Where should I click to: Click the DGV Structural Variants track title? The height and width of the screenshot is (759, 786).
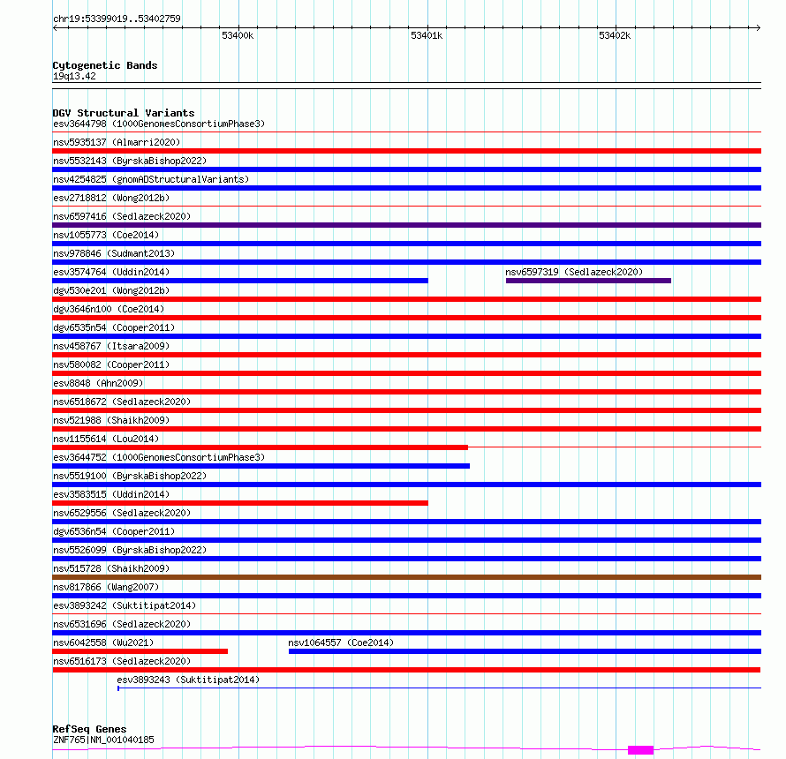pos(124,113)
